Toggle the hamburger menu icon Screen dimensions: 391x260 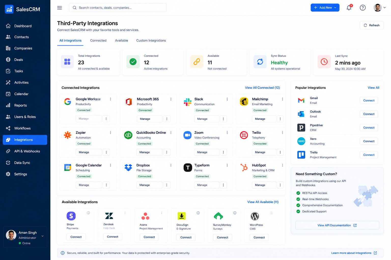pyautogui.click(x=60, y=8)
